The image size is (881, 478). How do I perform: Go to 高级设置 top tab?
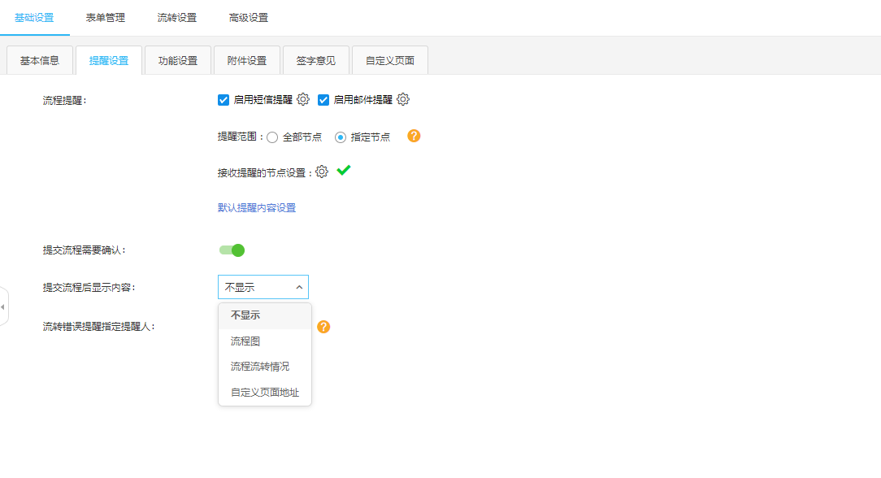pyautogui.click(x=249, y=18)
